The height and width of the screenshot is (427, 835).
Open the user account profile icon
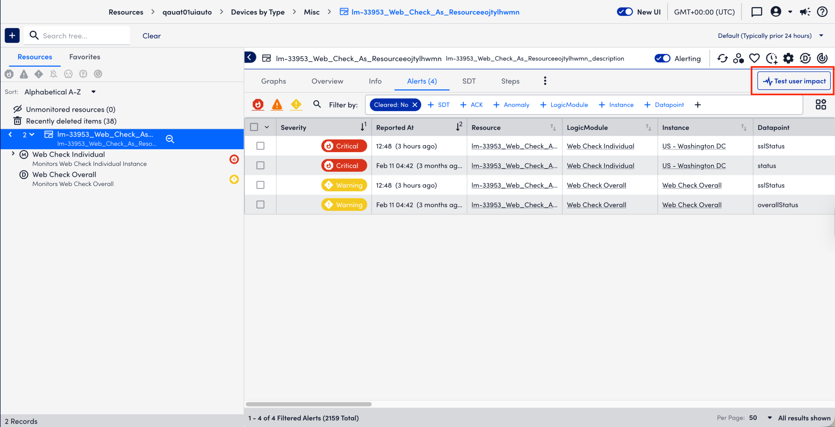(776, 12)
